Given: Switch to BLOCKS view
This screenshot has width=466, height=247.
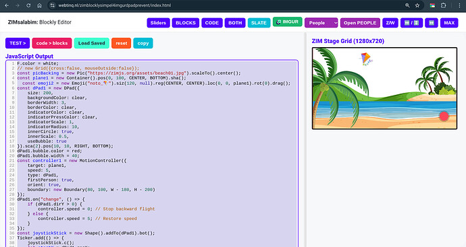Looking at the screenshot, I should [186, 23].
